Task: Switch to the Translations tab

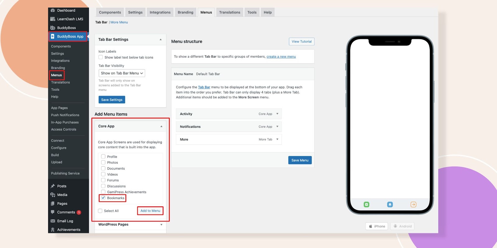Action: point(230,12)
